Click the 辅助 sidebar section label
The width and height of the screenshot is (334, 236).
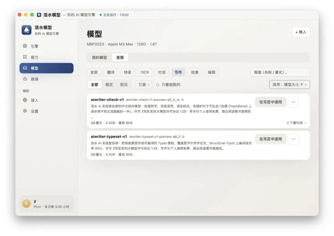[x=26, y=91]
